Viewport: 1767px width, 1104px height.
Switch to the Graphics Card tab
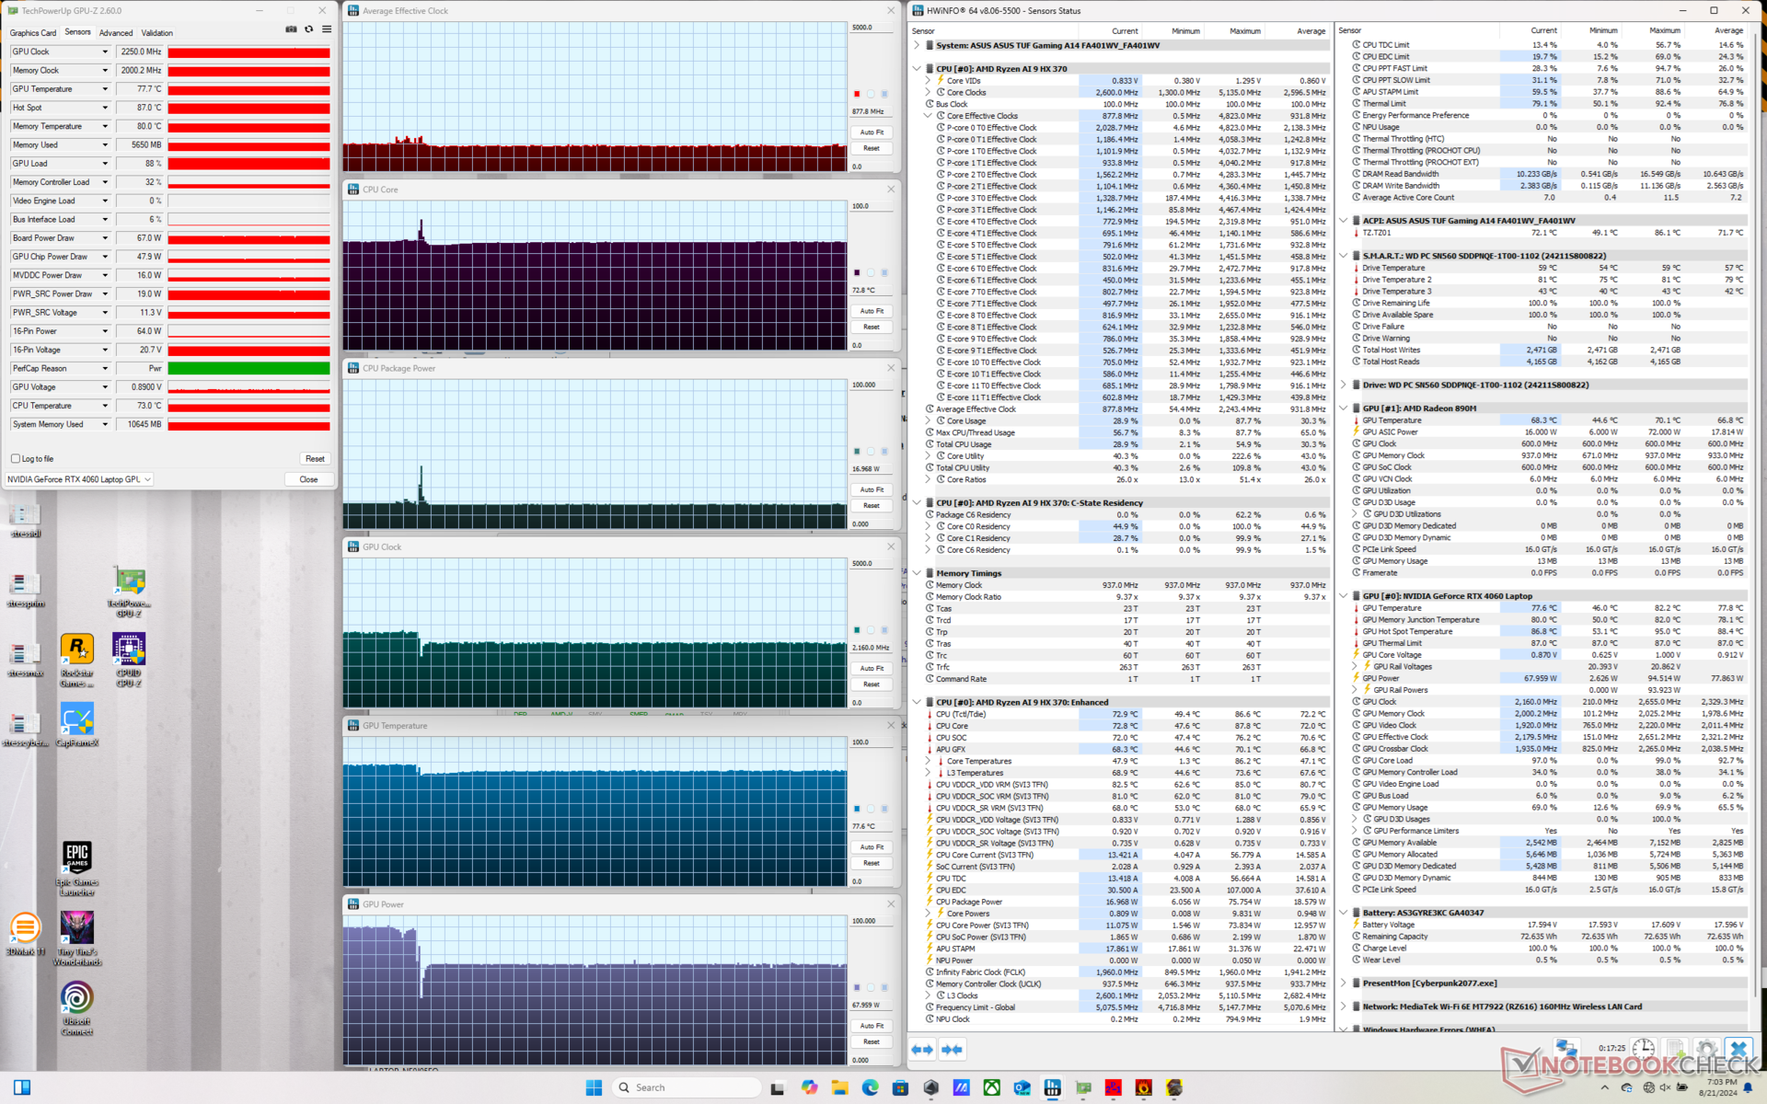tap(33, 32)
